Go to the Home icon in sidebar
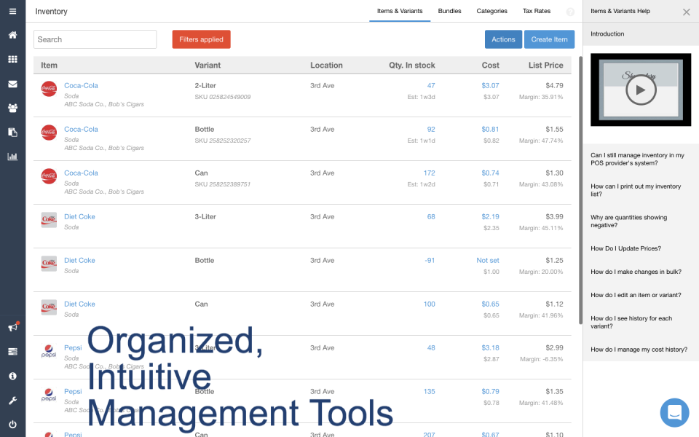This screenshot has height=437, width=699. [12, 35]
